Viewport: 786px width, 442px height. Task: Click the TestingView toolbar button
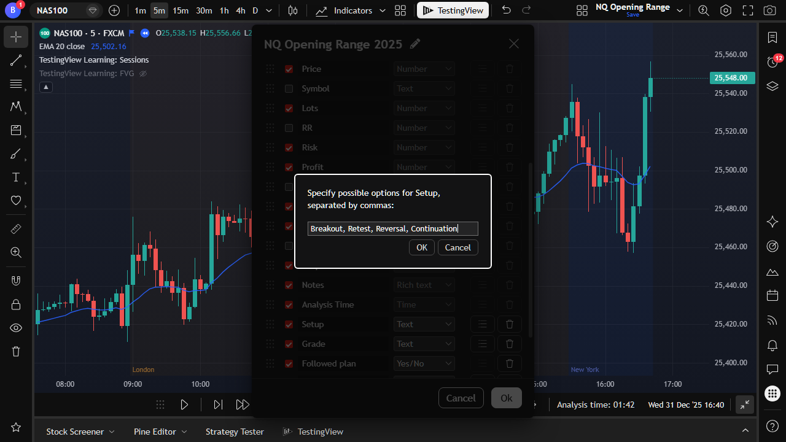pos(453,10)
